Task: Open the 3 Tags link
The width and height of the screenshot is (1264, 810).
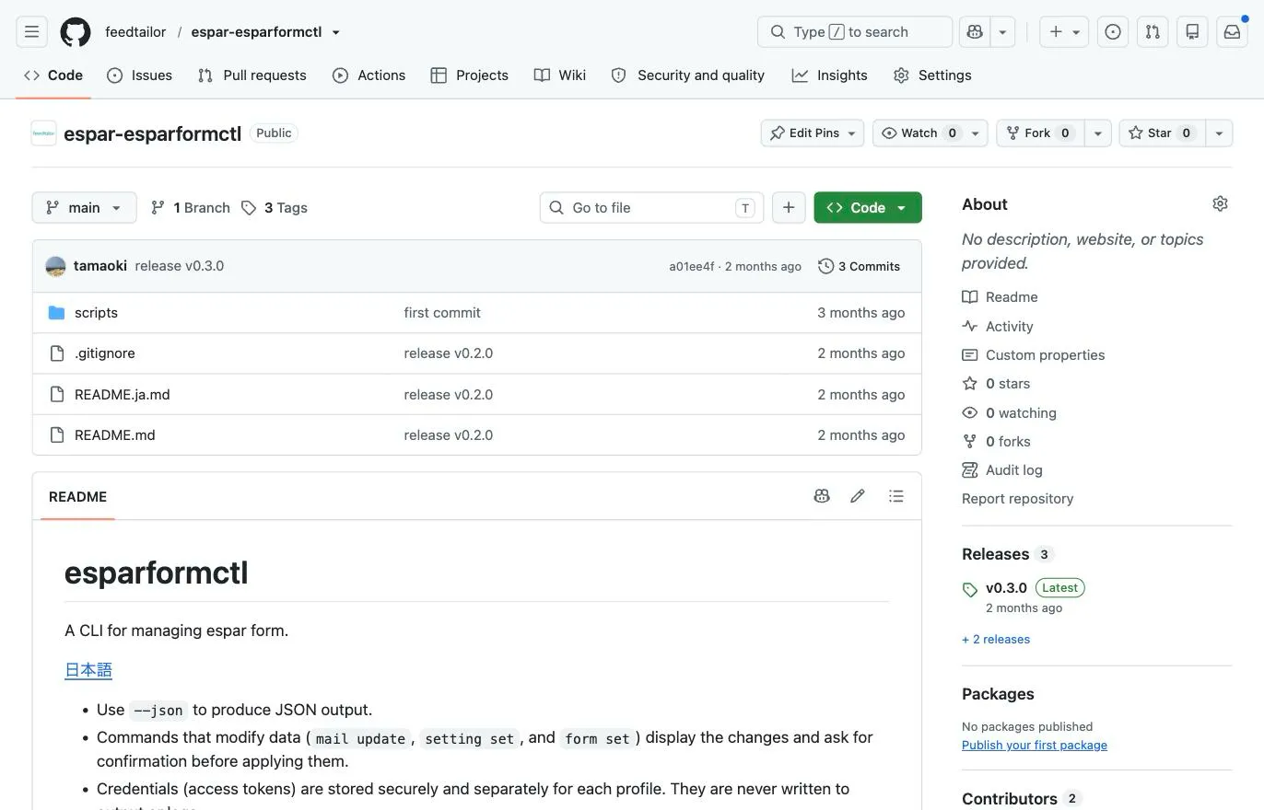Action: 275,207
